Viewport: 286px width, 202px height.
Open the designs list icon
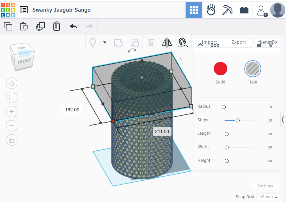point(24,10)
